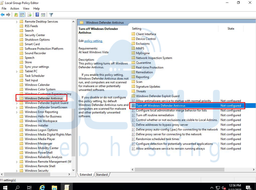Select Security Center in the tree
Viewport: 256px width, 190px height.
point(35,35)
